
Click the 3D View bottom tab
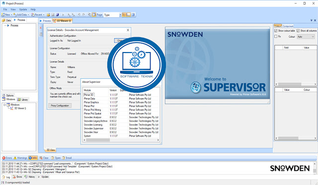coord(51,150)
